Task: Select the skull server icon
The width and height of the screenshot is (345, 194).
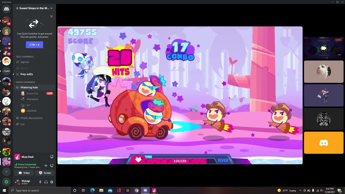Action: [6, 131]
